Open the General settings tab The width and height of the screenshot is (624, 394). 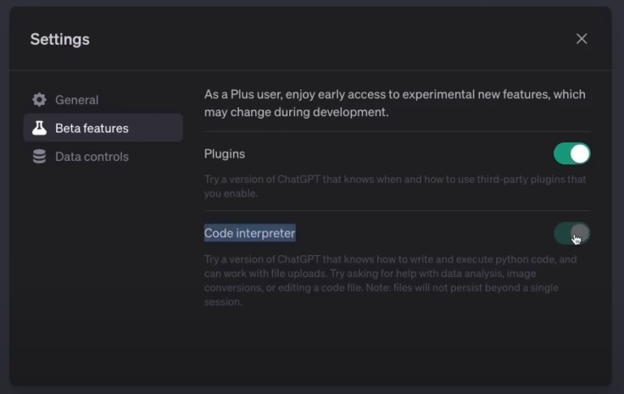[76, 100]
